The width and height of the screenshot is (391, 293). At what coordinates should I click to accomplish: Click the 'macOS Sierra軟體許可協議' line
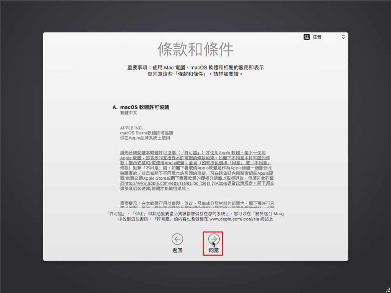(x=146, y=133)
